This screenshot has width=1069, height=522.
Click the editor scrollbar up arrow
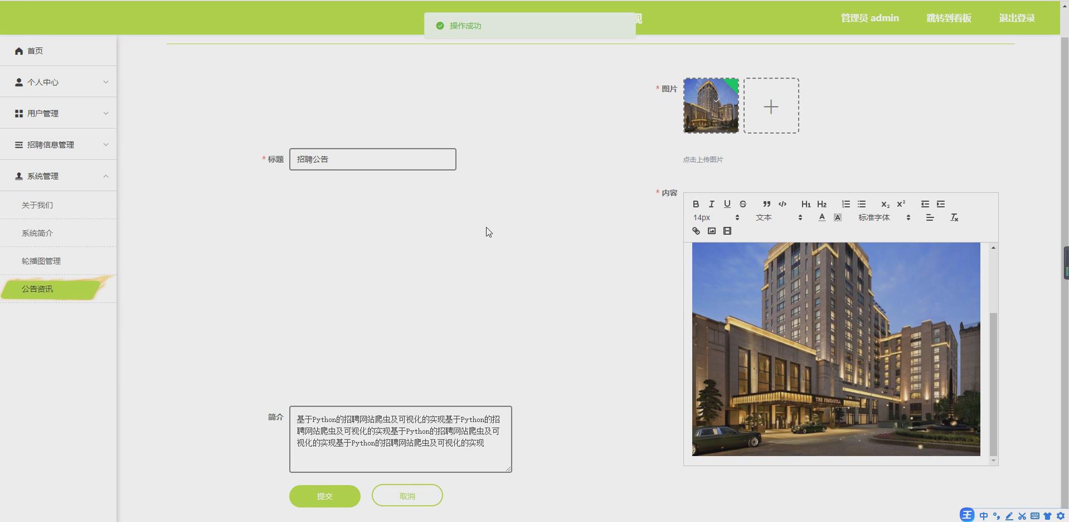pos(993,248)
